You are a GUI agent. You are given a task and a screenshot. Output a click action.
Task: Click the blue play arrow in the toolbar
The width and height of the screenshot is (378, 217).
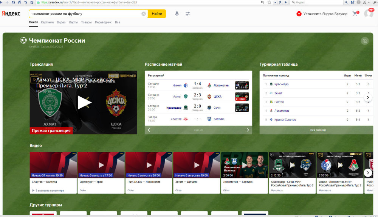pyautogui.click(x=286, y=2)
